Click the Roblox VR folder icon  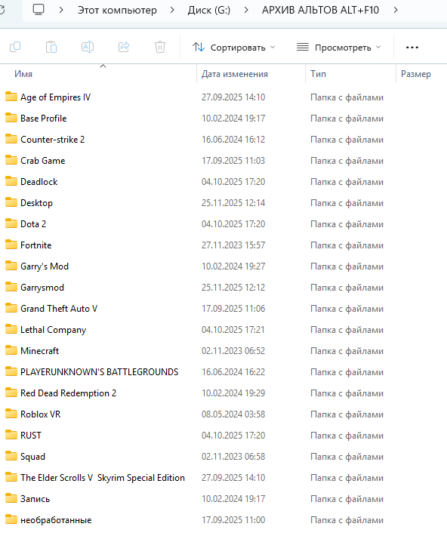[x=11, y=414]
